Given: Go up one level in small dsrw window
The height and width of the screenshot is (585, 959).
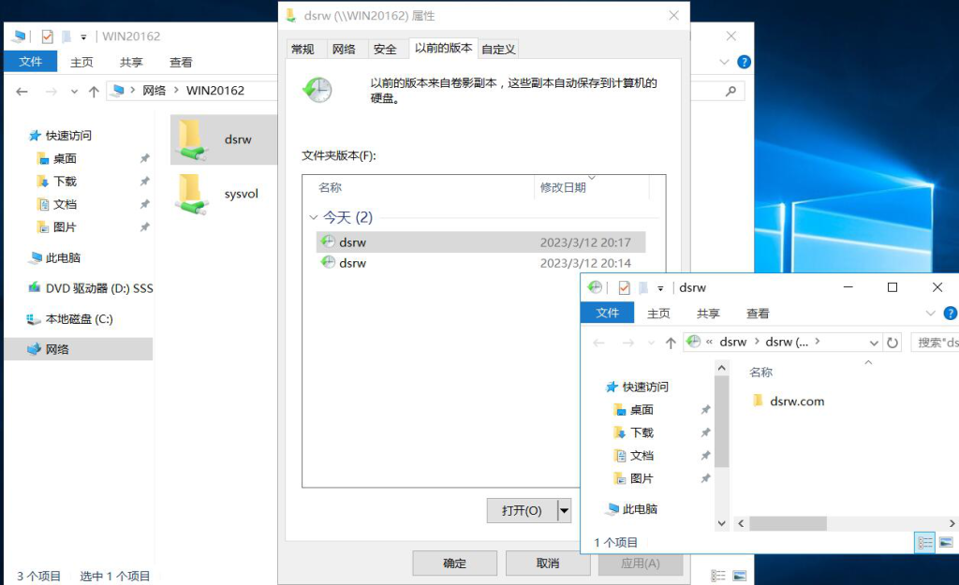Looking at the screenshot, I should coord(671,343).
